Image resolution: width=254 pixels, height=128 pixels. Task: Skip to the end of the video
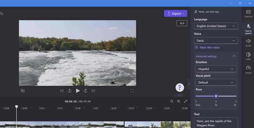point(93,91)
